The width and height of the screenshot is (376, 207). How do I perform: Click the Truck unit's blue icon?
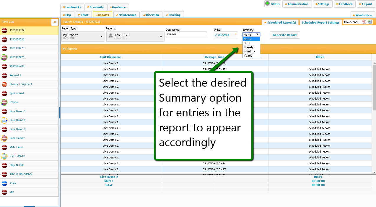(x=4, y=183)
